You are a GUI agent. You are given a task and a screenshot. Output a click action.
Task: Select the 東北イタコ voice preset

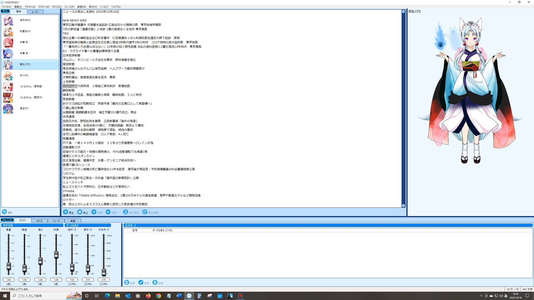30,64
